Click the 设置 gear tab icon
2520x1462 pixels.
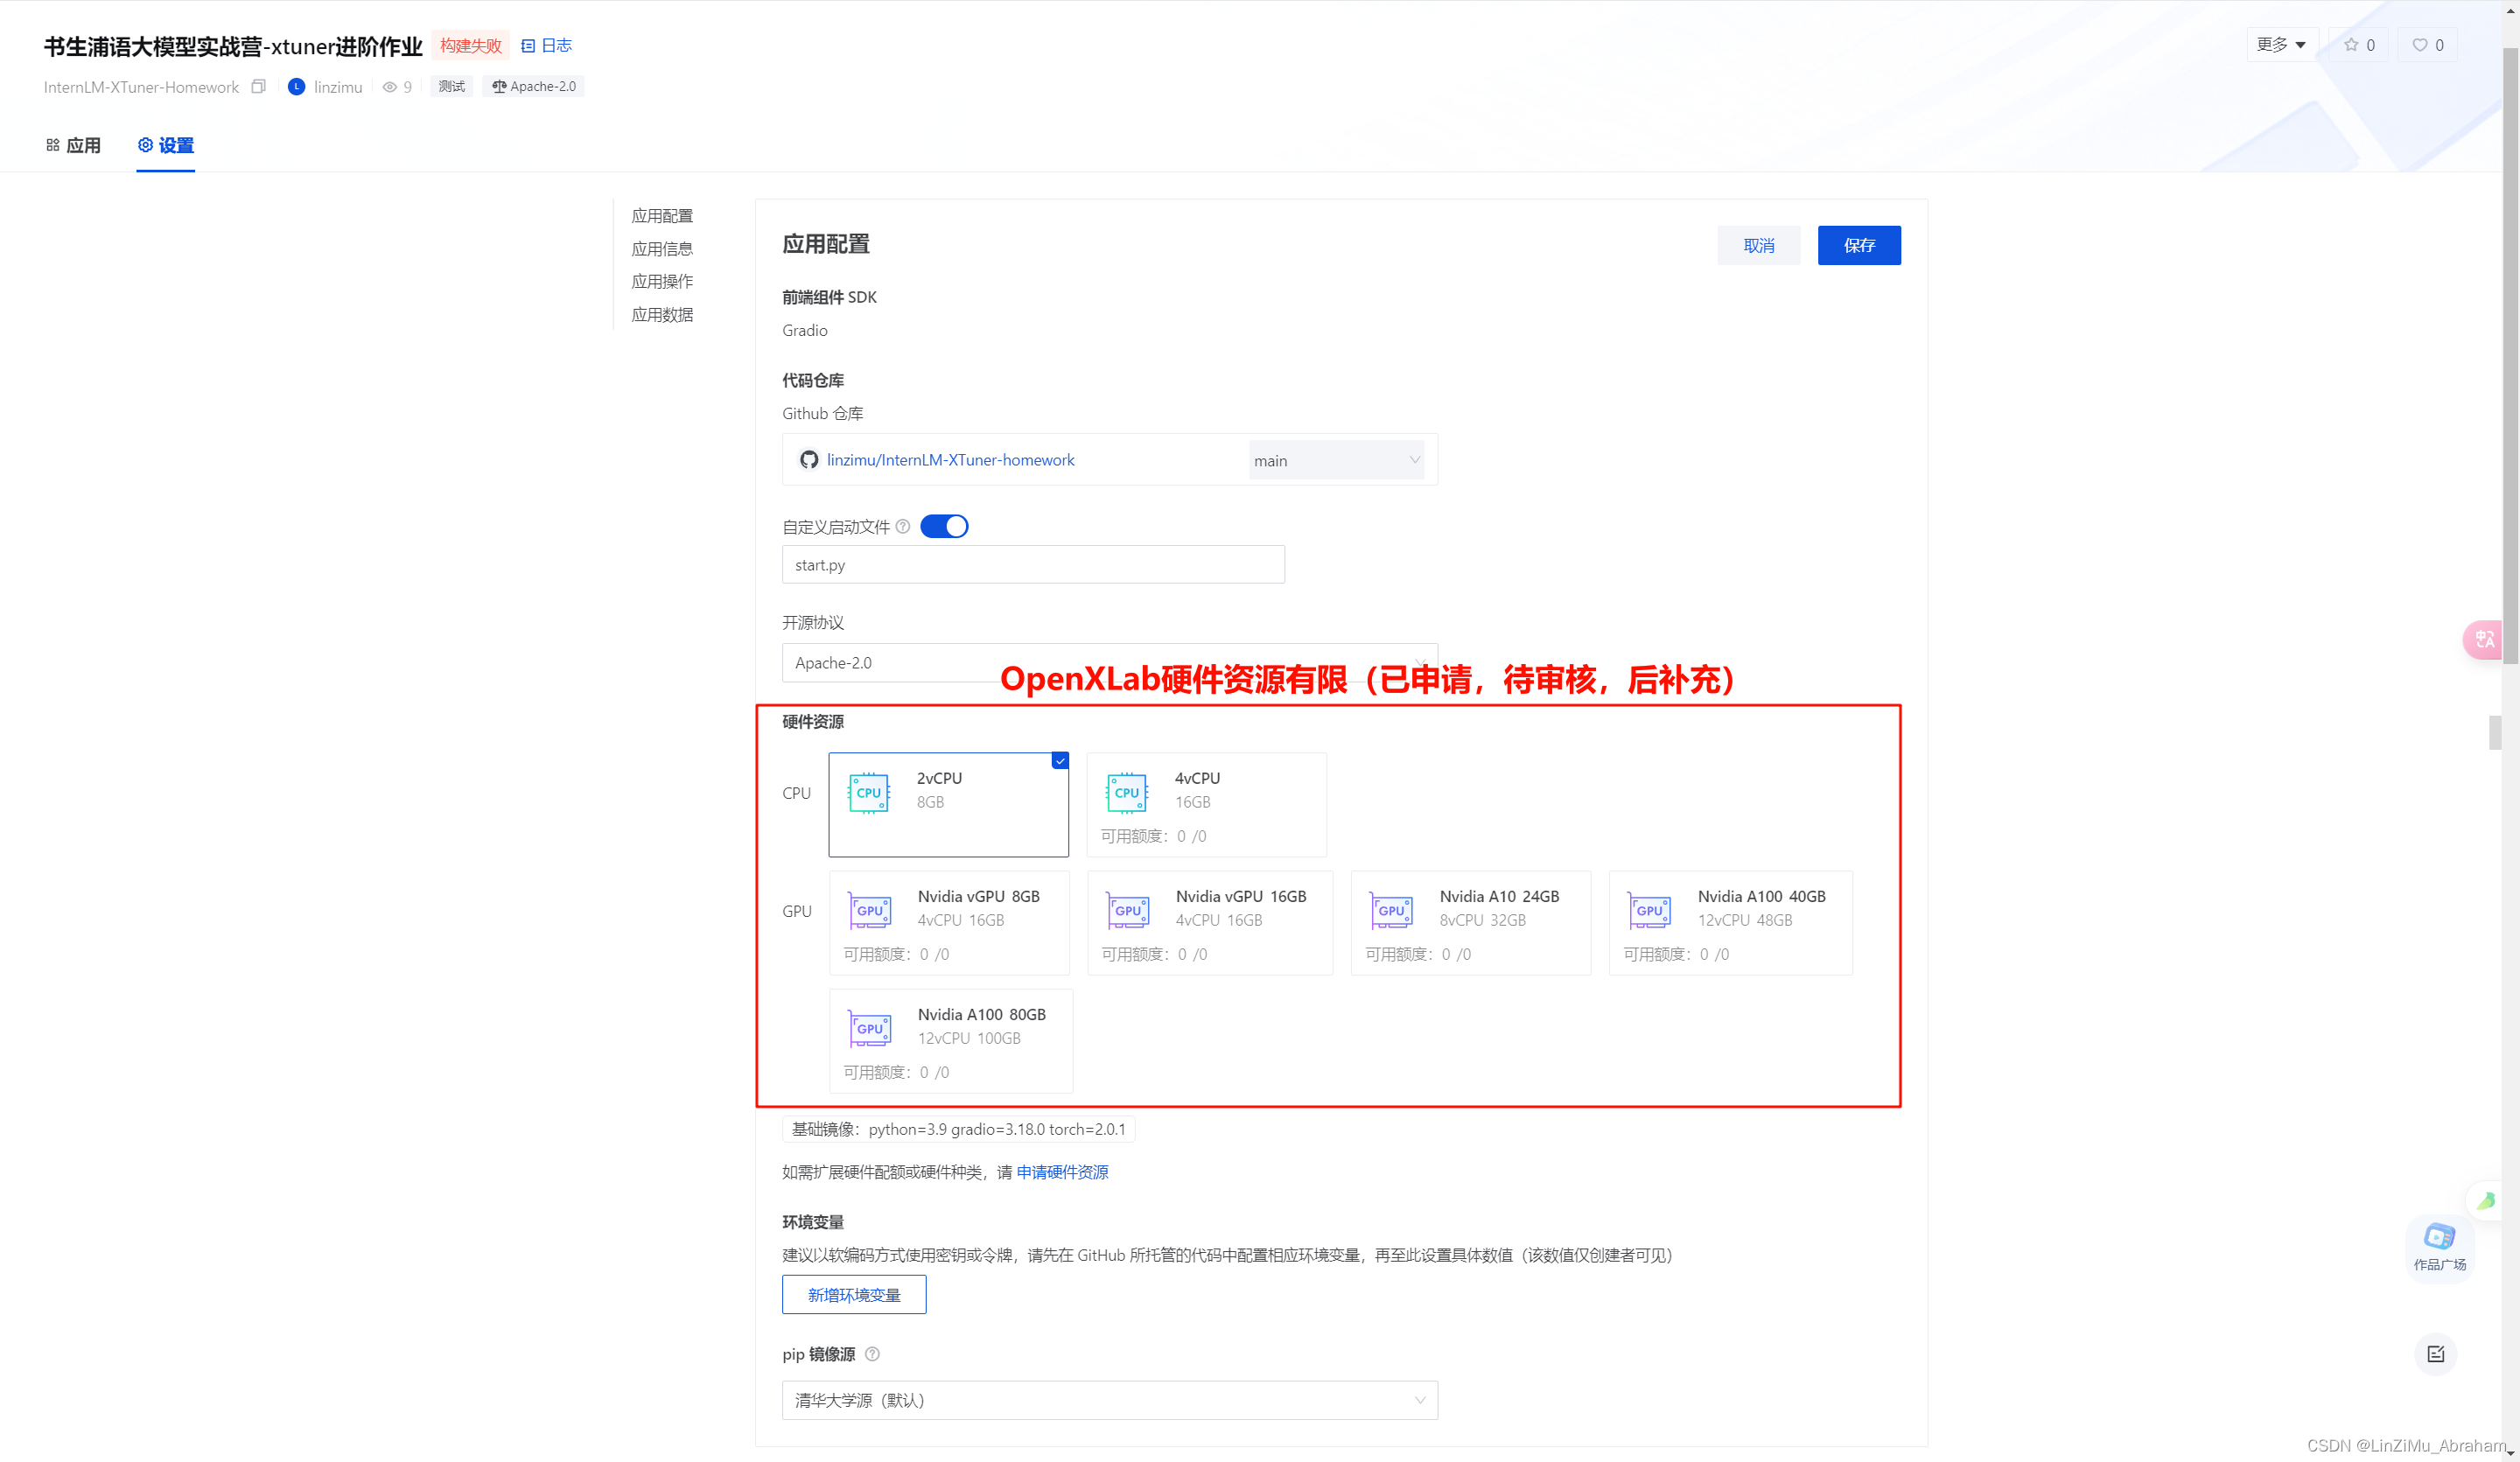[145, 145]
